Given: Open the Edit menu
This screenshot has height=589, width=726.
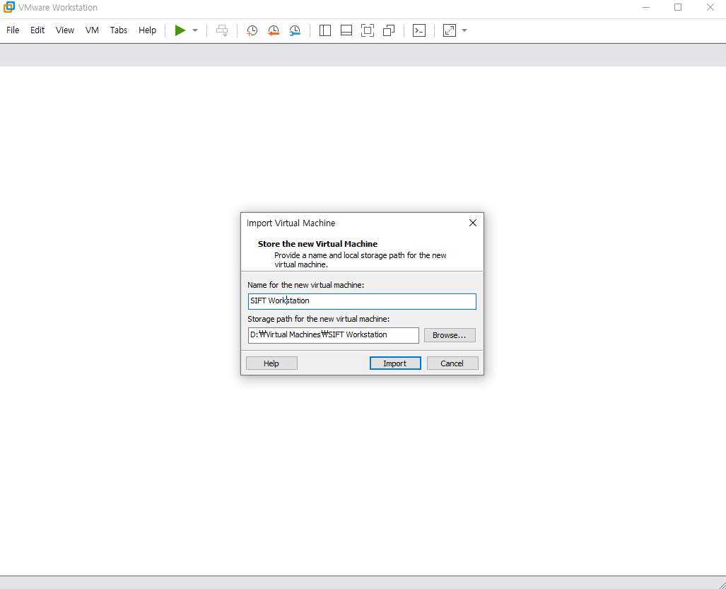Looking at the screenshot, I should 37,30.
